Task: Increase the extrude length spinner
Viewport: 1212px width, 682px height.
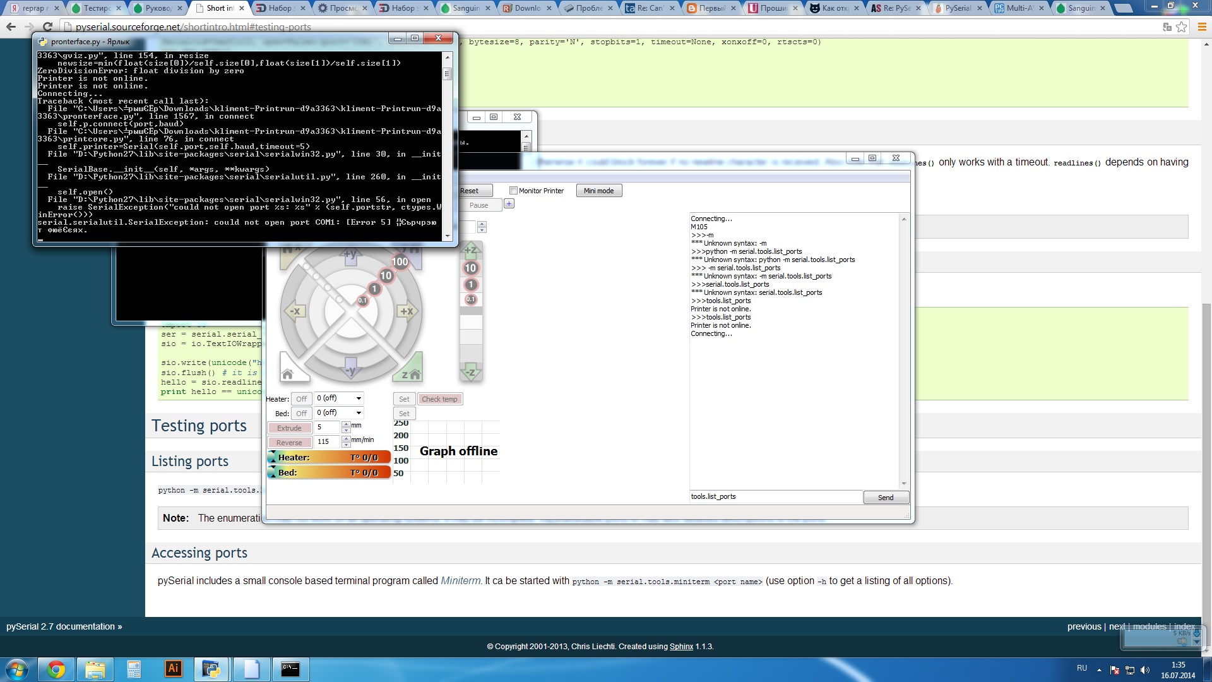Action: point(346,424)
